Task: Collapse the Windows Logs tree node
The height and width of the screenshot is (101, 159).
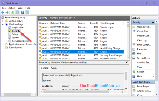Action: pyautogui.click(x=3, y=24)
